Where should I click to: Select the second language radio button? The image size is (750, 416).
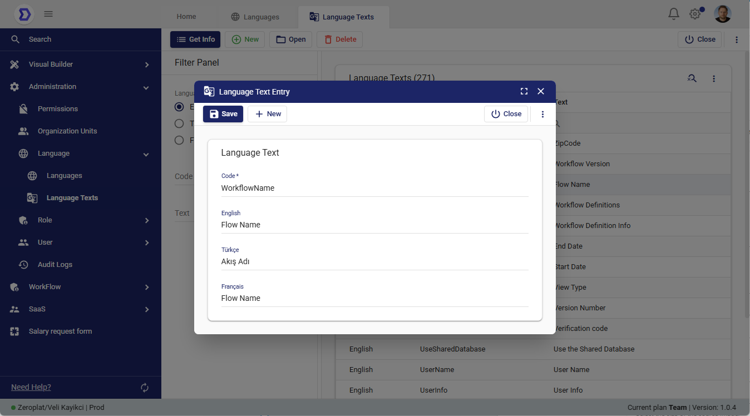coord(179,123)
